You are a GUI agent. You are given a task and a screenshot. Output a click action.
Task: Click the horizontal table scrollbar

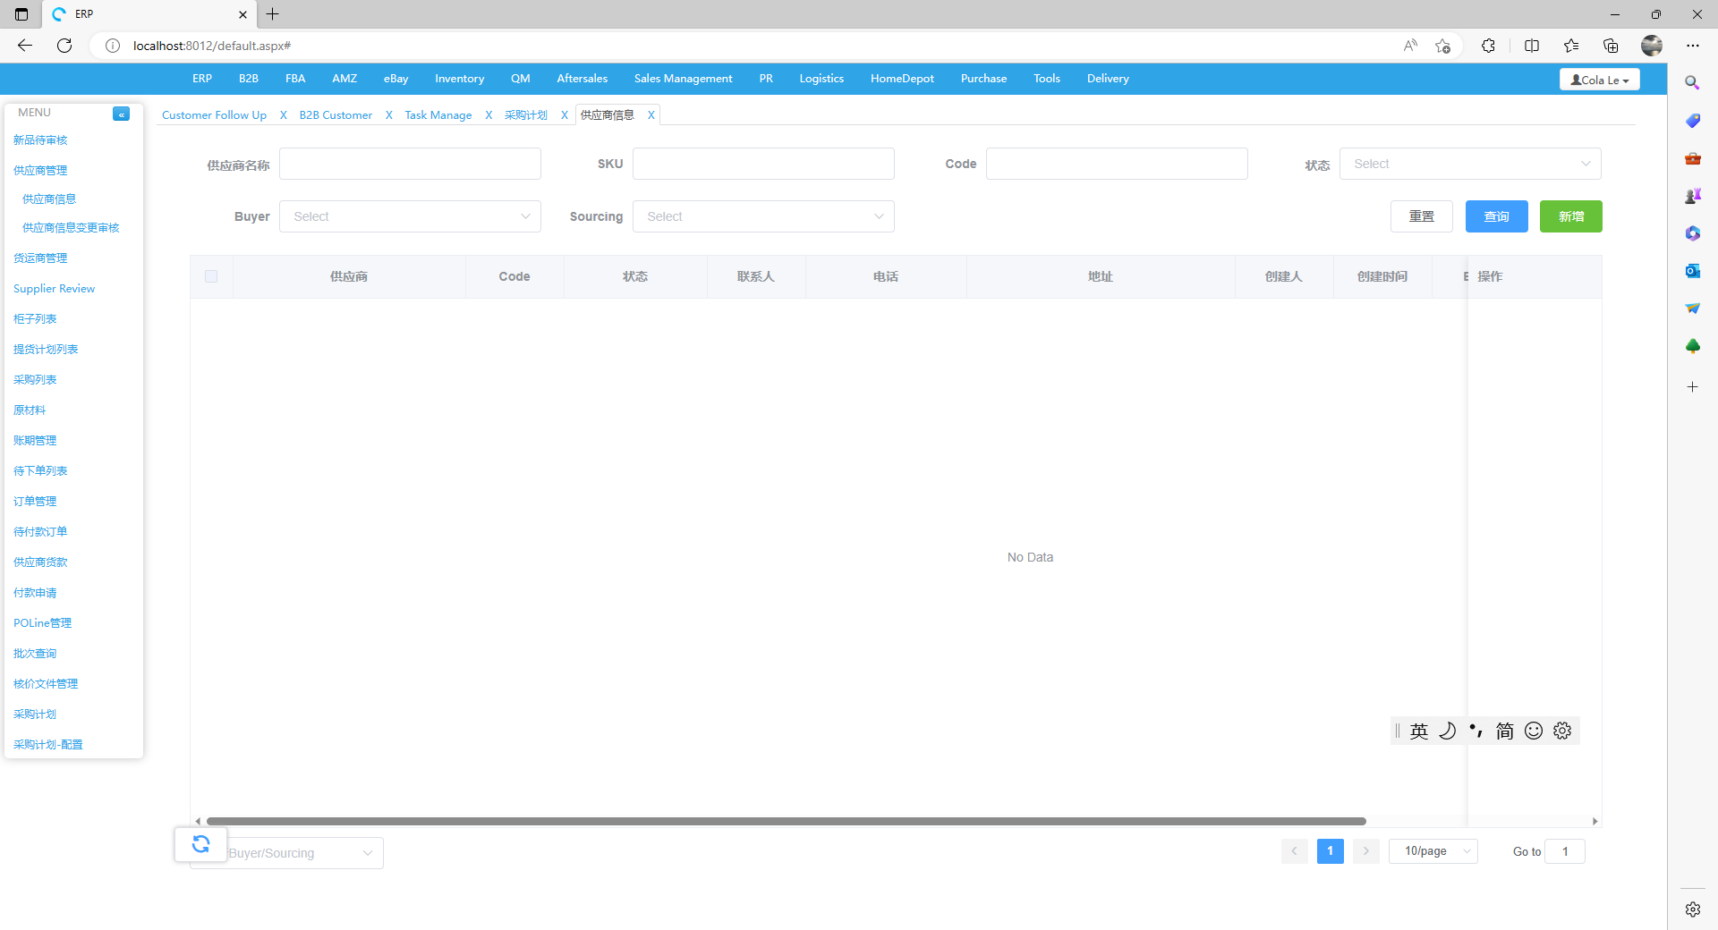786,821
